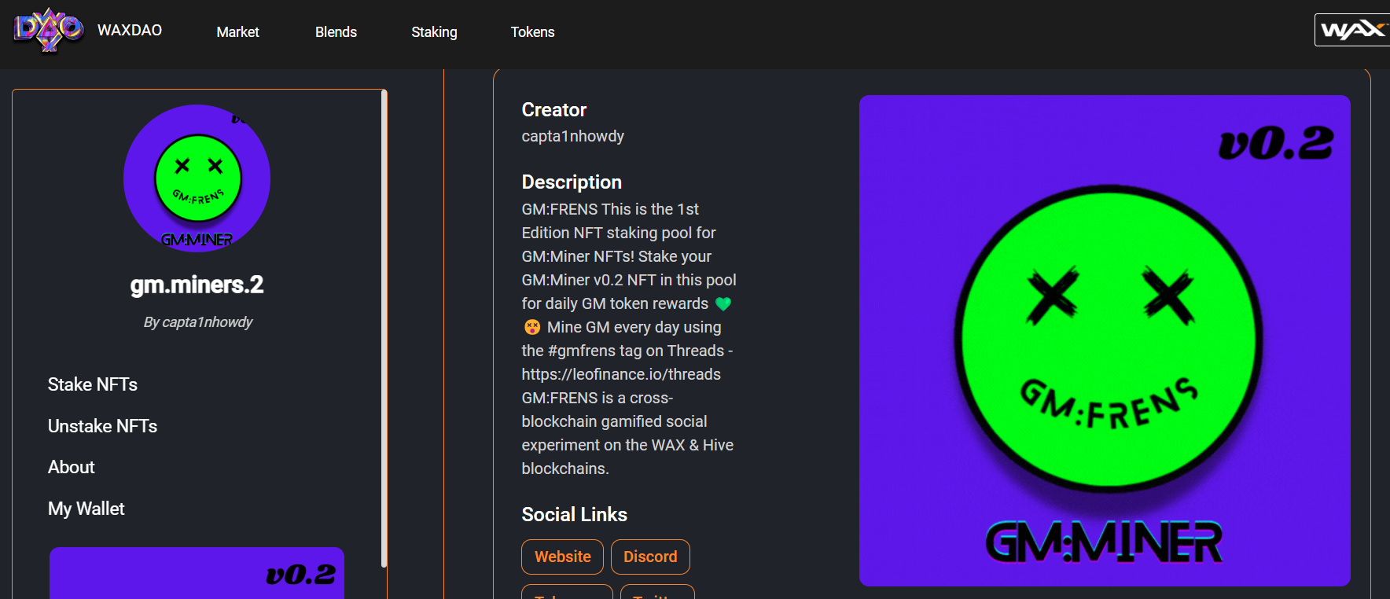Image resolution: width=1390 pixels, height=599 pixels.
Task: Open the Discord social link
Action: click(x=650, y=557)
